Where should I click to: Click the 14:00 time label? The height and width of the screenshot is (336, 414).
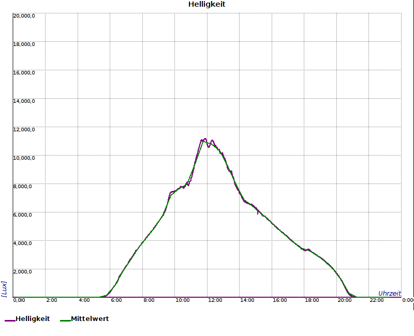pyautogui.click(x=247, y=300)
